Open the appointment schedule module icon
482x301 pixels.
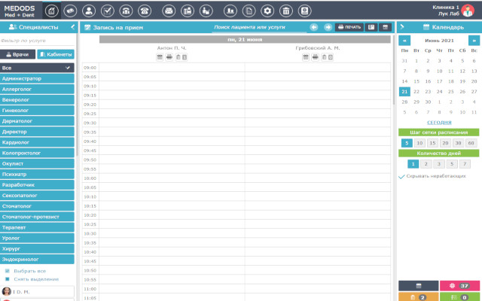pyautogui.click(x=51, y=11)
